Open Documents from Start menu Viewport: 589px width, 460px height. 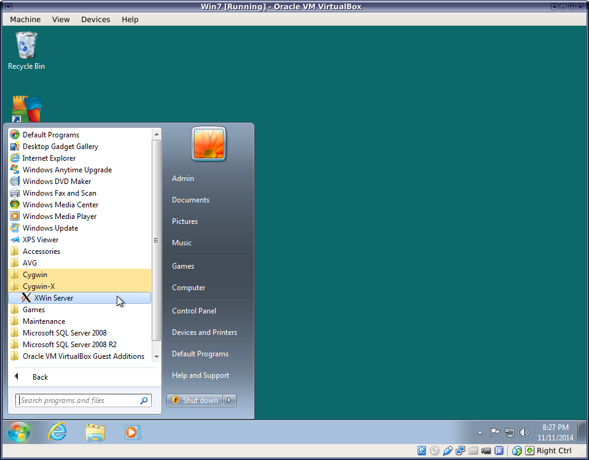pos(191,200)
